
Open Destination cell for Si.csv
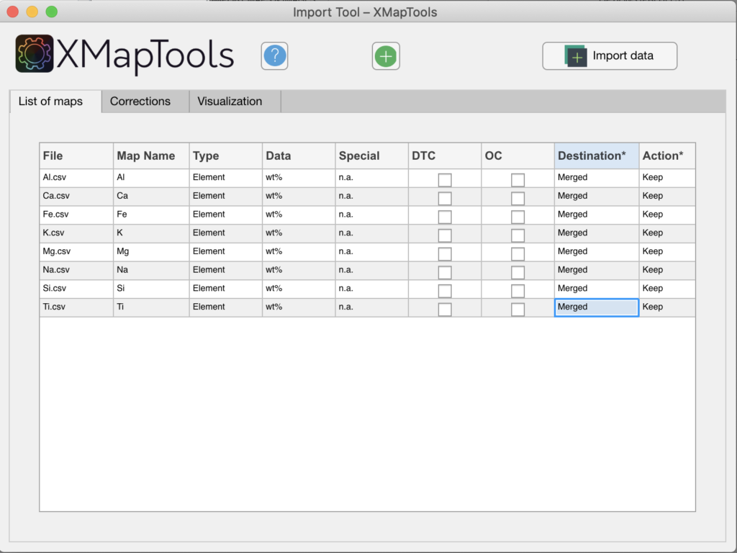coord(597,289)
